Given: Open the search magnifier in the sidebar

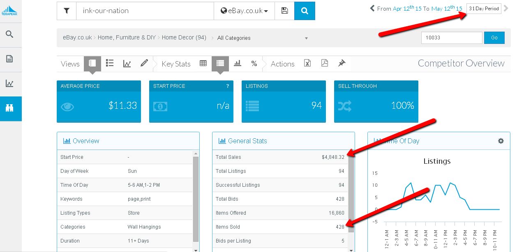Looking at the screenshot, I should pyautogui.click(x=9, y=34).
